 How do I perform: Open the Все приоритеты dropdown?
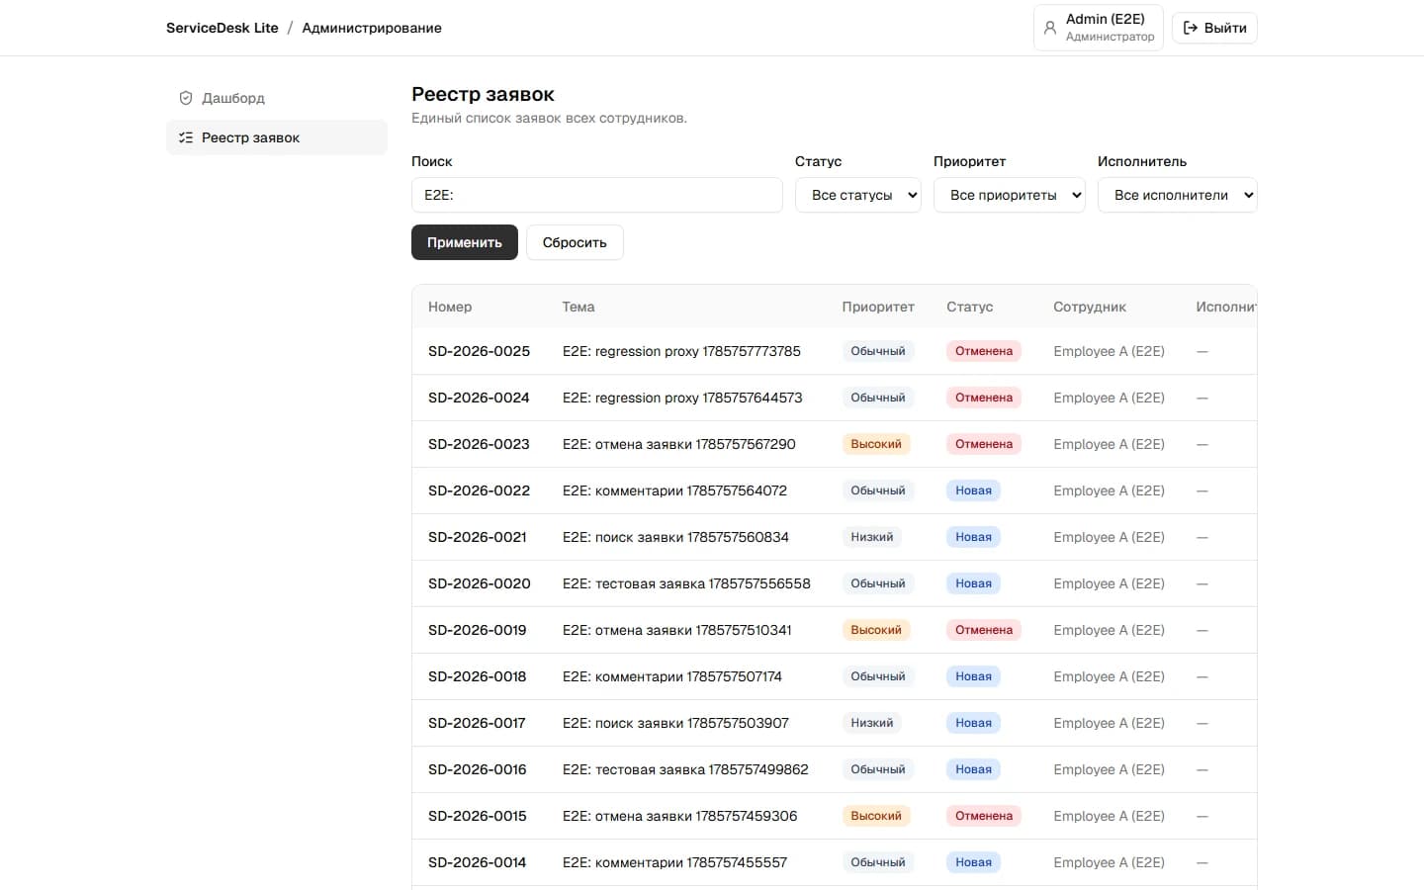[x=1010, y=195]
